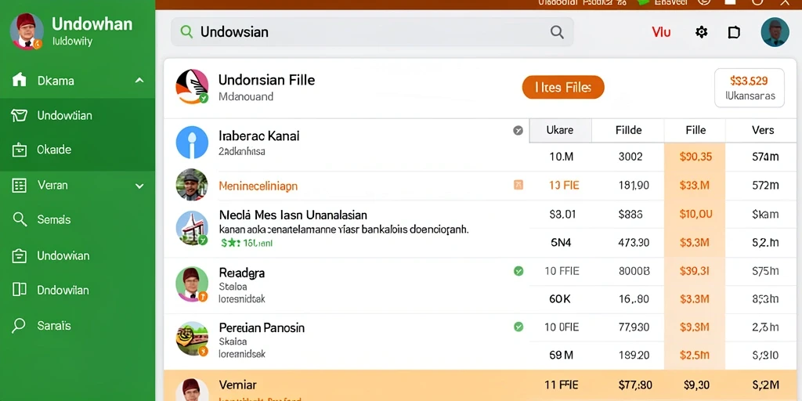
Task: Click the orange Ites Files button
Action: coord(563,88)
